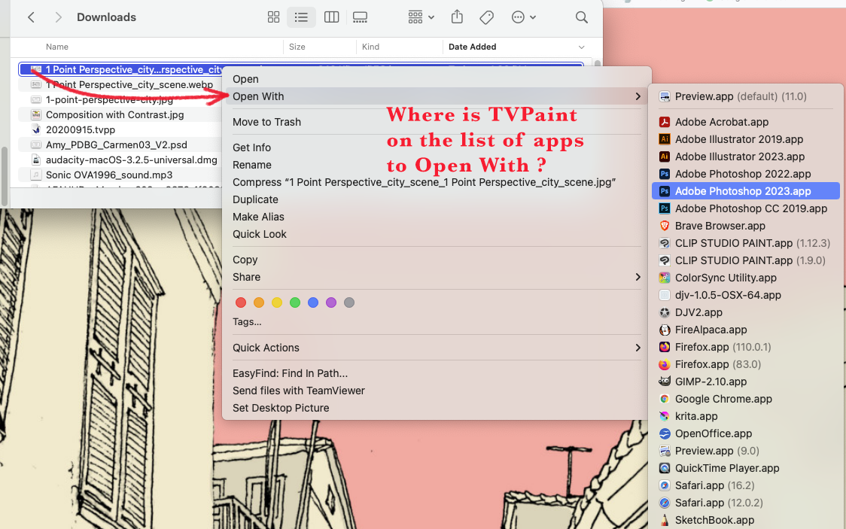This screenshot has width=846, height=529.
Task: Select audacity-macOS-3.2.5-universal.dmg file
Action: point(132,160)
